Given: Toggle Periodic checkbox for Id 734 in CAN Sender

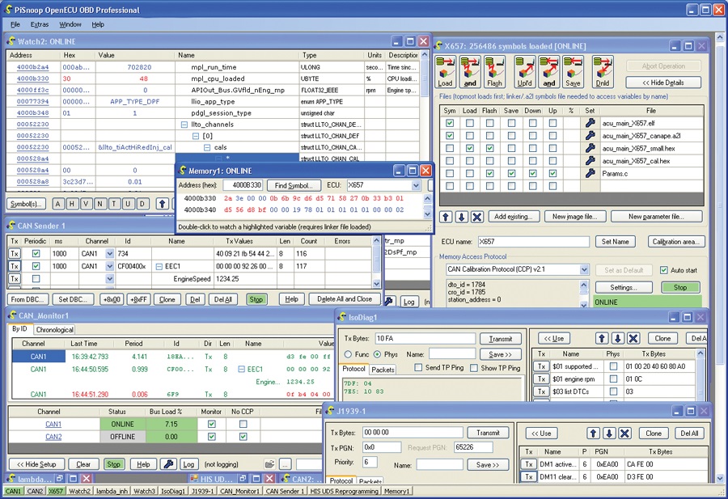Looking at the screenshot, I should coord(36,253).
